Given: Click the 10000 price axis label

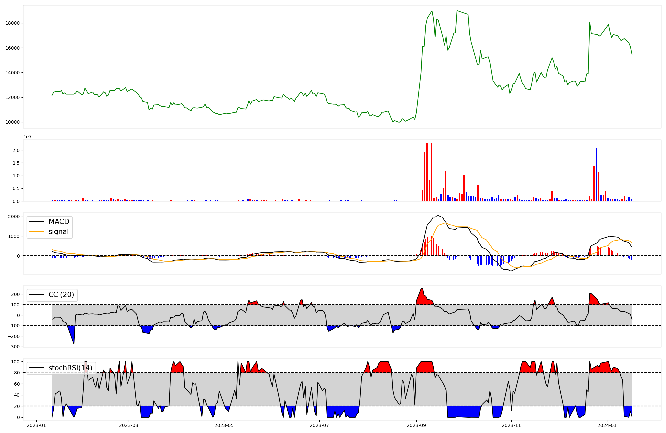Looking at the screenshot, I should tap(13, 122).
